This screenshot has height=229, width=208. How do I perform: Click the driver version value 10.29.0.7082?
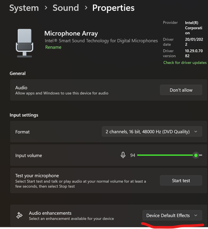tap(194, 53)
